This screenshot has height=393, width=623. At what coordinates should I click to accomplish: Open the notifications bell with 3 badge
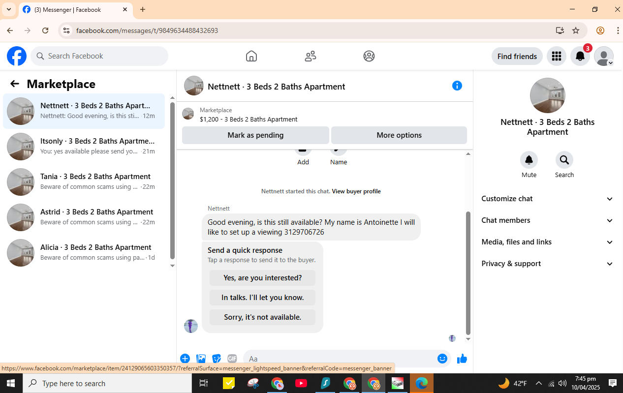coord(580,56)
